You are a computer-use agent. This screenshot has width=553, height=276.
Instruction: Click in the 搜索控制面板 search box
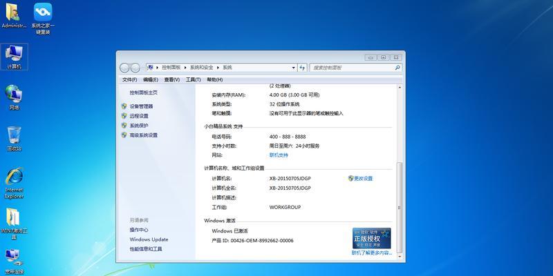[351, 68]
